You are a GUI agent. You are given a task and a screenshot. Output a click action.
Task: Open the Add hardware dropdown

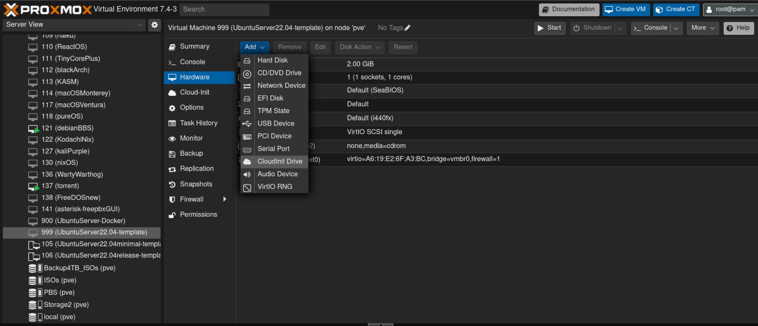tap(255, 47)
